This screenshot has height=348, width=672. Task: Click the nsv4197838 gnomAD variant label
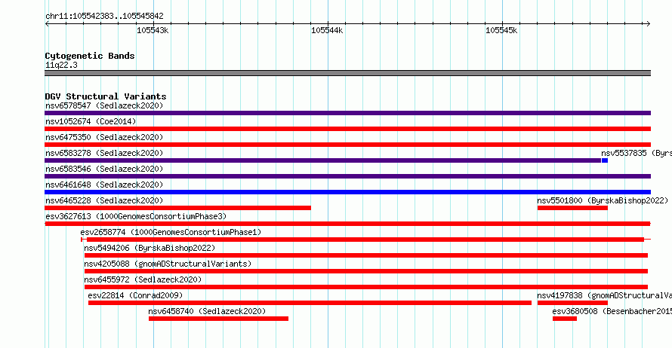tap(604, 295)
